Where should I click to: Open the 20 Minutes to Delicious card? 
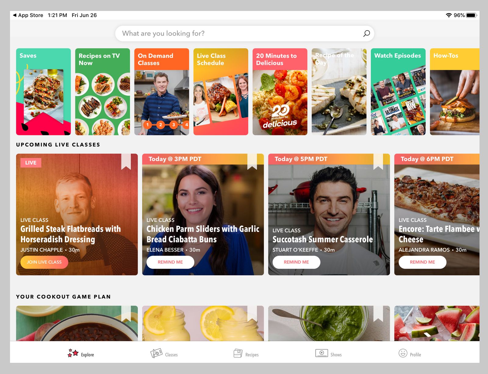pyautogui.click(x=280, y=91)
